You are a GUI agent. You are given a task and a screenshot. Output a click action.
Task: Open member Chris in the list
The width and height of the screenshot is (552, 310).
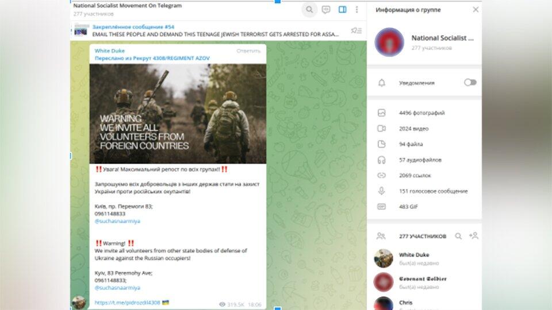tap(424, 304)
